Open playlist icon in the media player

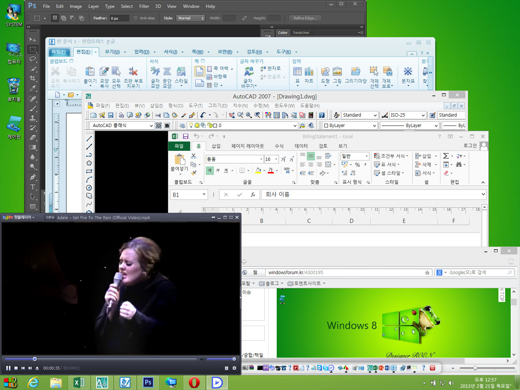coord(226,368)
